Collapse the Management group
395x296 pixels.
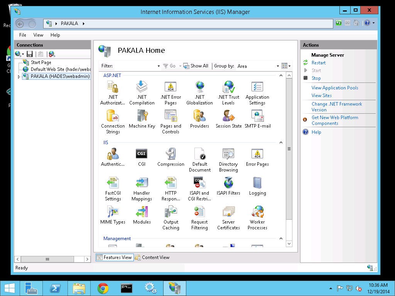pos(281,238)
